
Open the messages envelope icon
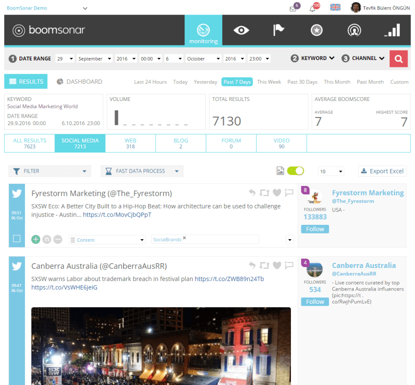coord(293,9)
